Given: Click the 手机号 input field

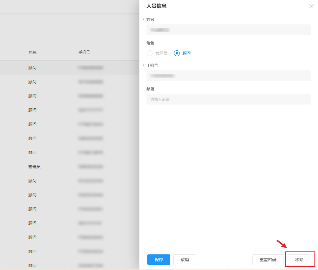Looking at the screenshot, I should (x=228, y=76).
